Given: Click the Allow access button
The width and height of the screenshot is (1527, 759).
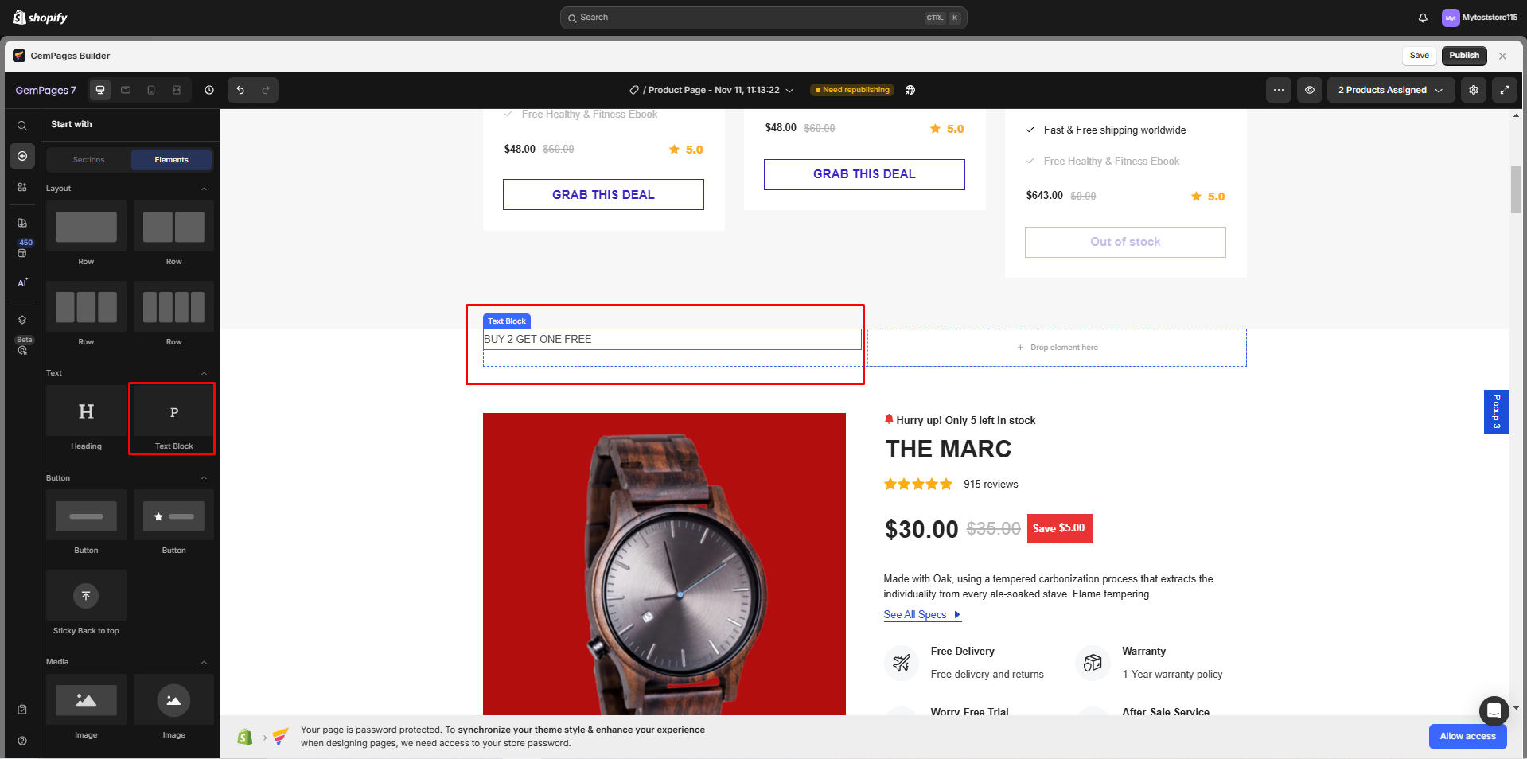Looking at the screenshot, I should coord(1467,736).
